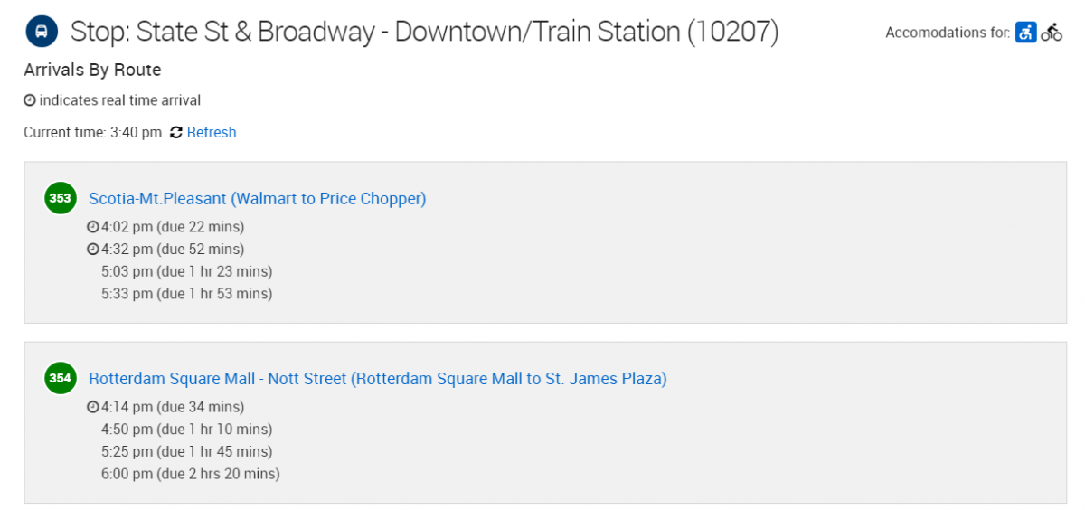1085x510 pixels.
Task: Select the 6:00 pm arrival entry
Action: [191, 474]
